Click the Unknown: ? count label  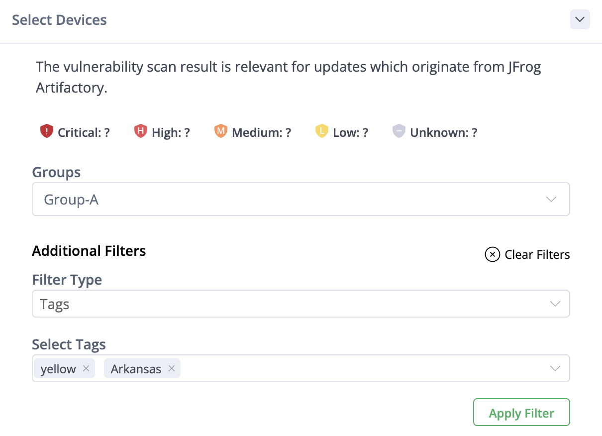444,133
